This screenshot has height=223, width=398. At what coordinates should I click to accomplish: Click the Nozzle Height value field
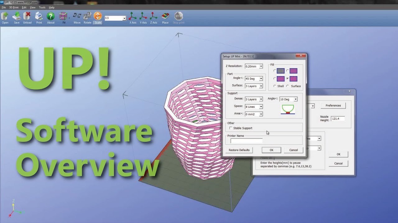tap(338, 119)
